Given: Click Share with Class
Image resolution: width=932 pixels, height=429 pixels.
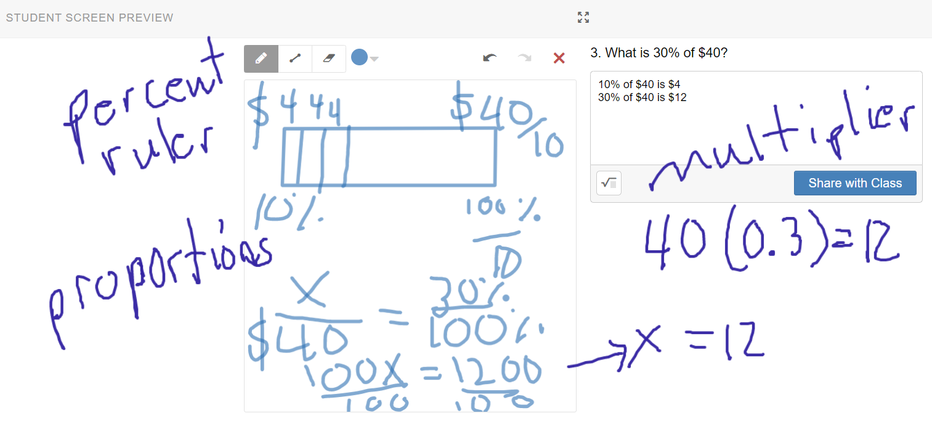Looking at the screenshot, I should click(854, 182).
